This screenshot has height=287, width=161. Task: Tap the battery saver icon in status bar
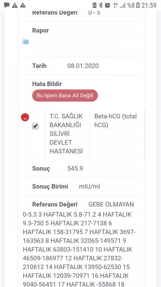[x=94, y=5]
